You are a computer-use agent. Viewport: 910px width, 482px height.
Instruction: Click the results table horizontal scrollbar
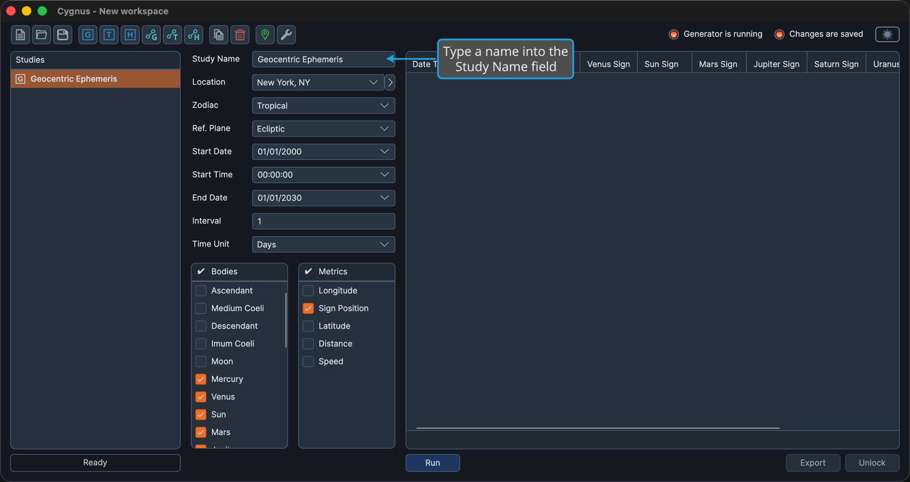598,428
